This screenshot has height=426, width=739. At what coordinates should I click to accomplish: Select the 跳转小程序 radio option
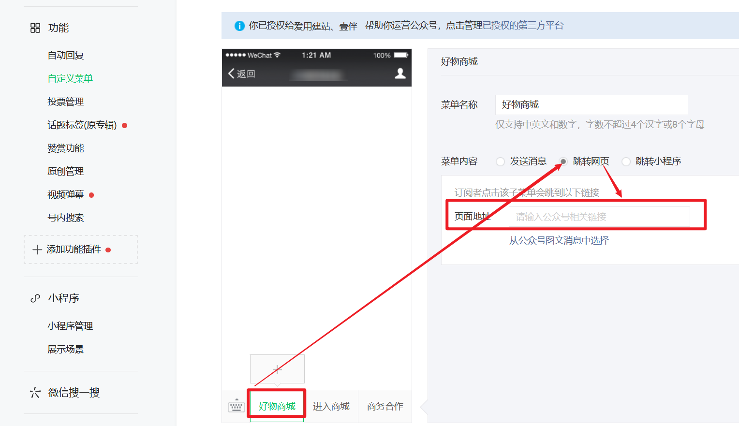[626, 162]
